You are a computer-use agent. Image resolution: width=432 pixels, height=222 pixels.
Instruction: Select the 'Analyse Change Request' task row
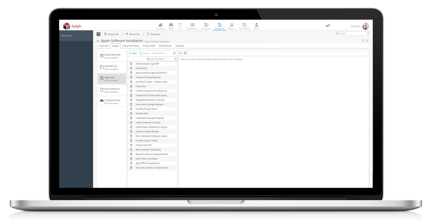(x=152, y=77)
